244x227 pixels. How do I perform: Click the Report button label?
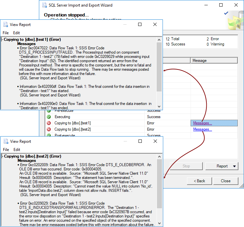tap(222, 166)
